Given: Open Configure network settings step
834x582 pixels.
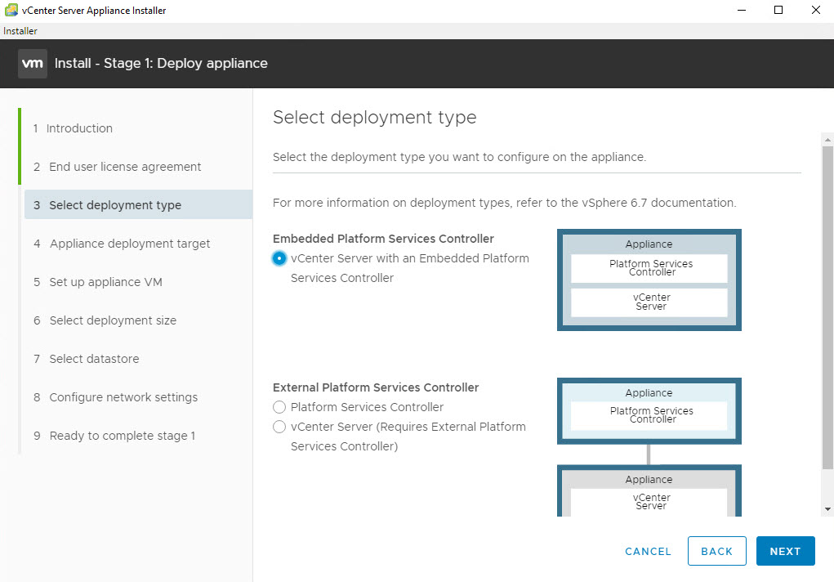Looking at the screenshot, I should [123, 397].
